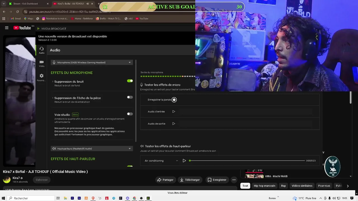Open the notification center icon

point(352,198)
